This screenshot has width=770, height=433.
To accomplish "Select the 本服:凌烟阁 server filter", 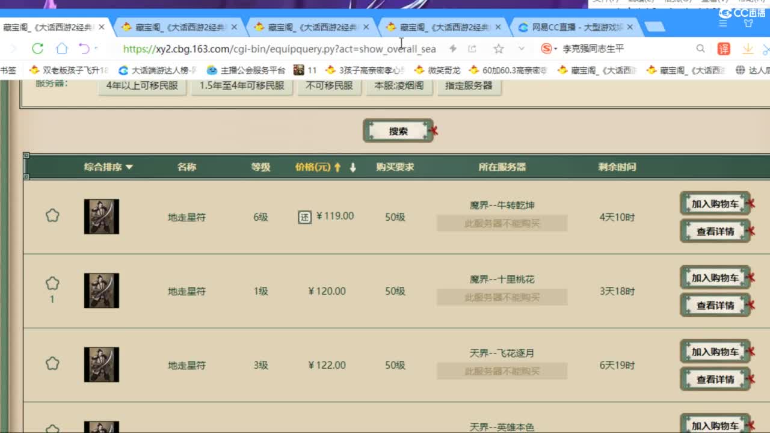I will click(x=399, y=86).
